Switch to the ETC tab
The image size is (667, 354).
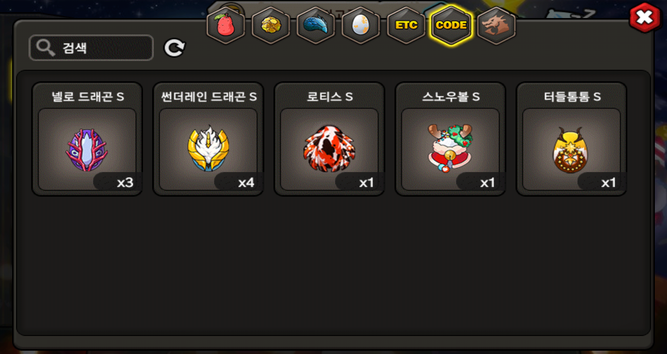[406, 25]
